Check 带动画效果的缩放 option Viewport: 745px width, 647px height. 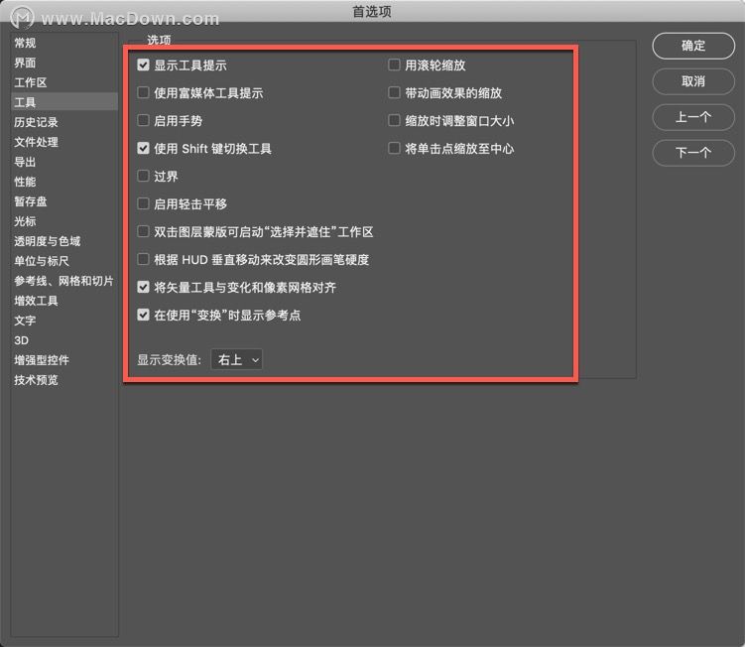394,92
